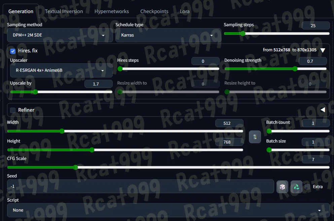Open the Schedule type Karras dropdown
Screen dimensions: 334x221
coord(168,35)
